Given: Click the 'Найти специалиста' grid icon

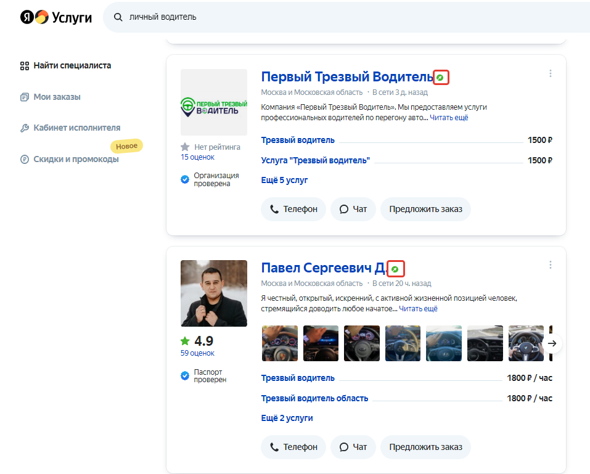Looking at the screenshot, I should [25, 66].
